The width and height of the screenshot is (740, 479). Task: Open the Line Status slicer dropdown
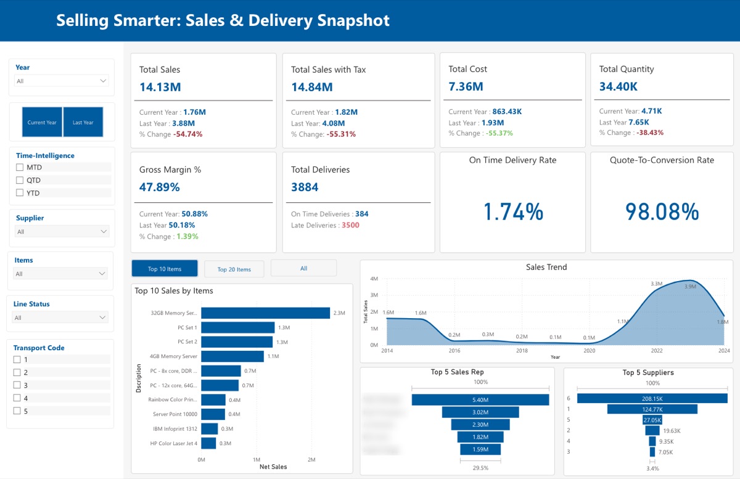tap(60, 317)
